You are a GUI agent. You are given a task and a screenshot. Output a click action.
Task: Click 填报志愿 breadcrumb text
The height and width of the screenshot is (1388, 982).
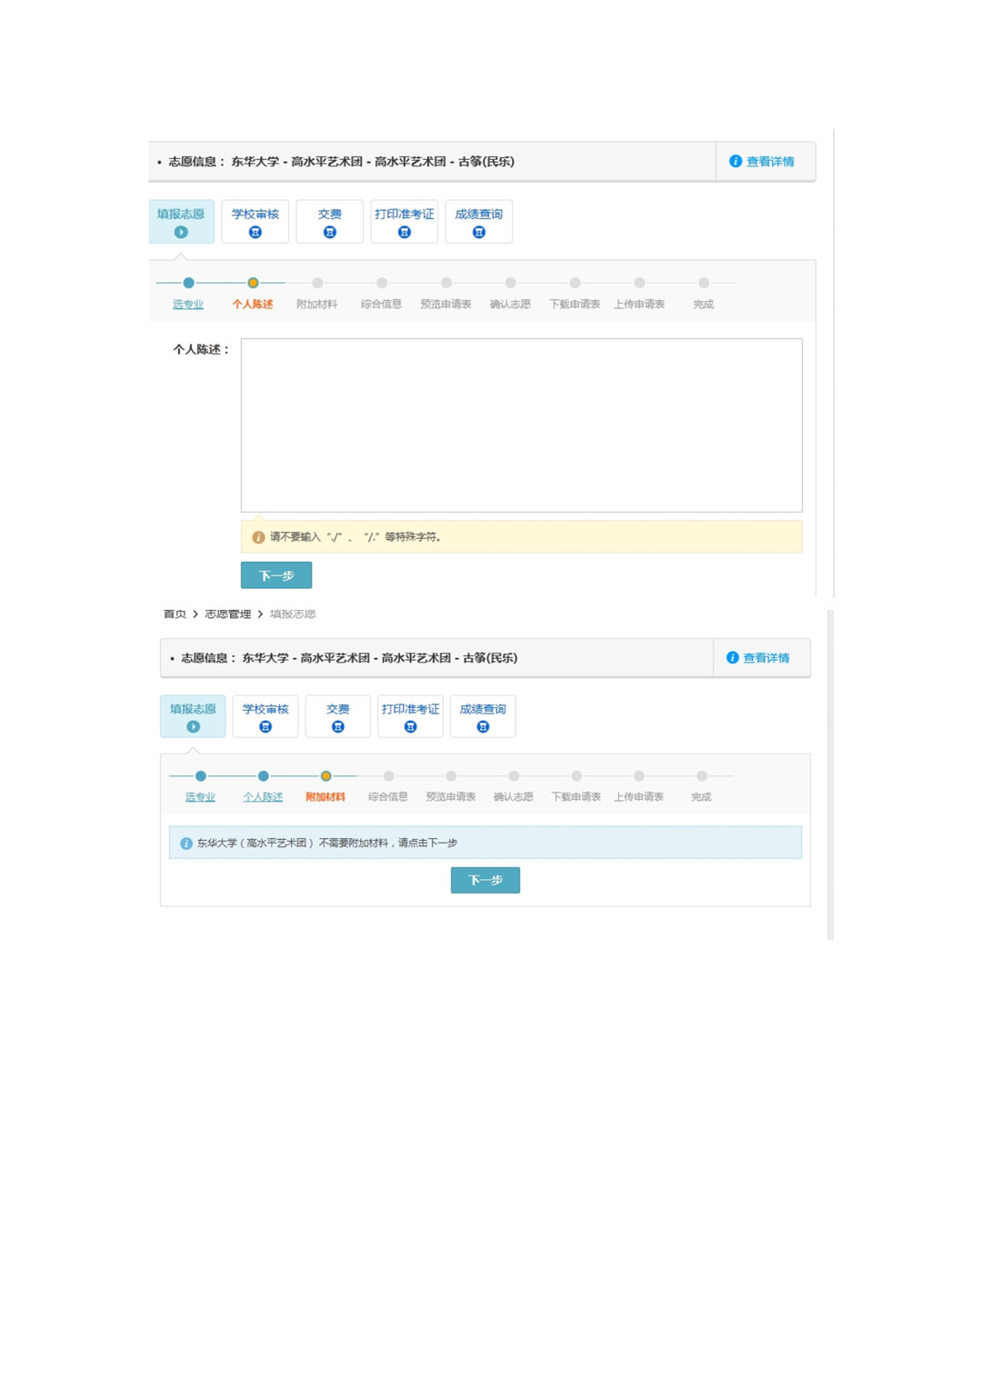[293, 614]
